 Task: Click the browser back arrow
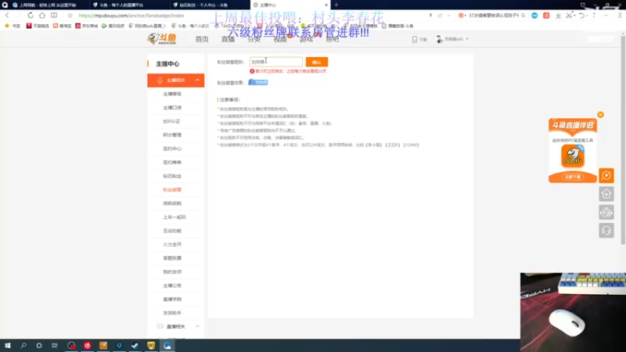7,15
